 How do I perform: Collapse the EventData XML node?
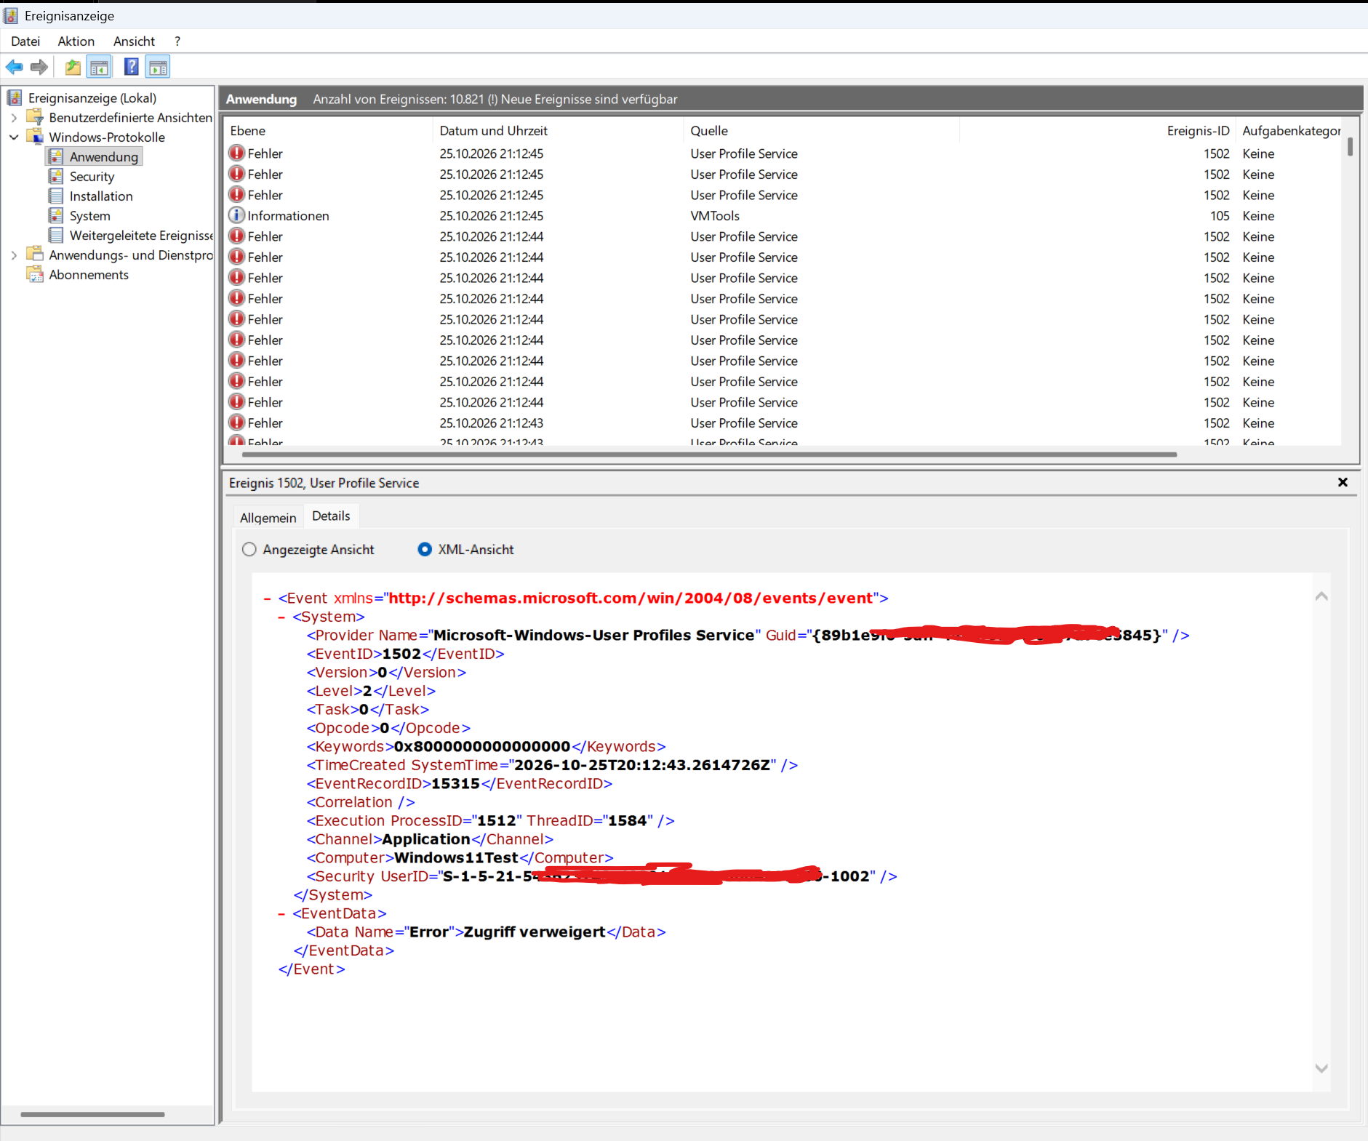[x=281, y=914]
